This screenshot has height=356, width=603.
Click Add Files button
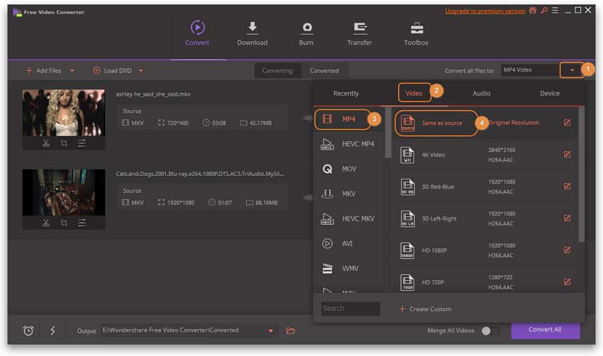pos(43,71)
